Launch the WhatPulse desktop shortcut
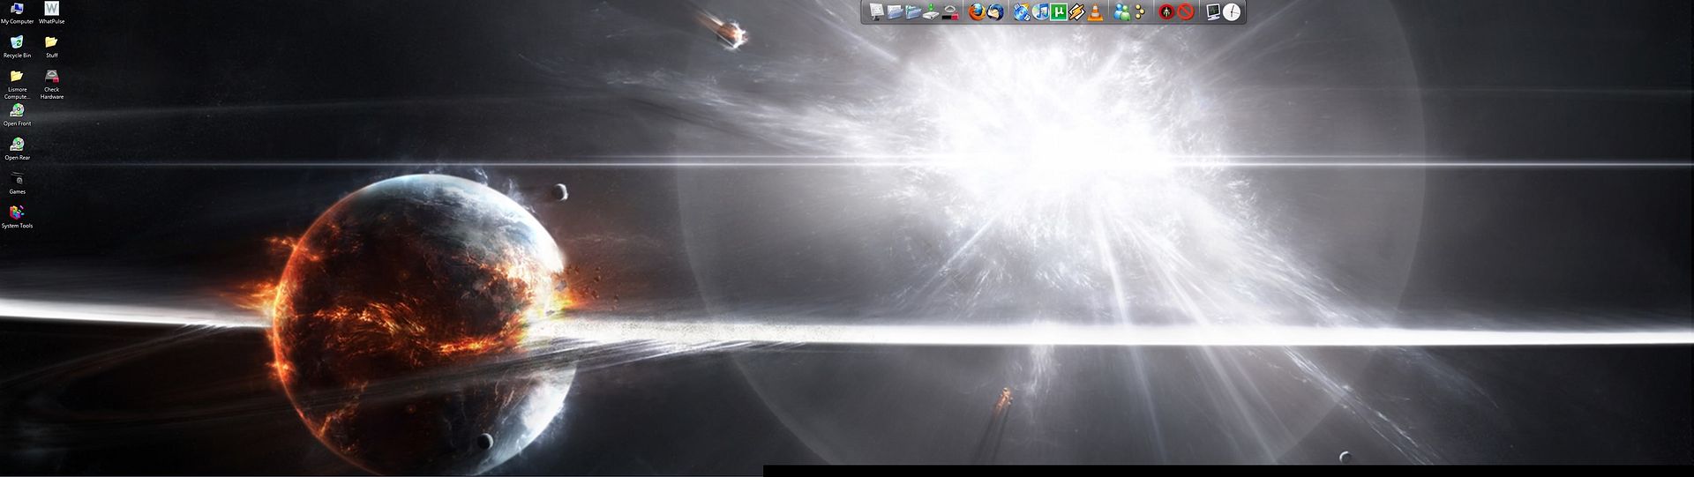Viewport: 1694px width, 477px height. 52,12
